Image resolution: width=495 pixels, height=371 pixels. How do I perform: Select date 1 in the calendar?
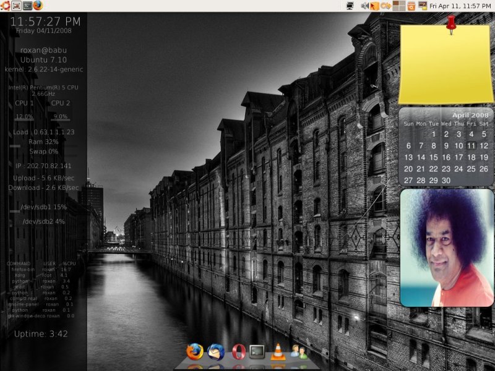coord(434,134)
